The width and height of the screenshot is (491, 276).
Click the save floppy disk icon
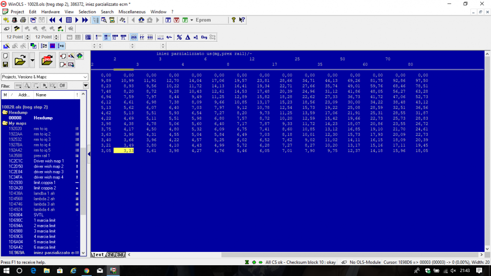point(5,64)
